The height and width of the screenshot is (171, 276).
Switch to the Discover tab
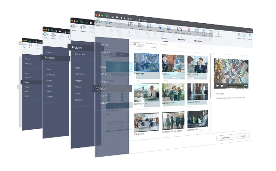[x=182, y=40]
